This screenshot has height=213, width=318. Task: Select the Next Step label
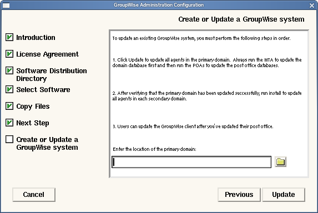tap(33, 123)
